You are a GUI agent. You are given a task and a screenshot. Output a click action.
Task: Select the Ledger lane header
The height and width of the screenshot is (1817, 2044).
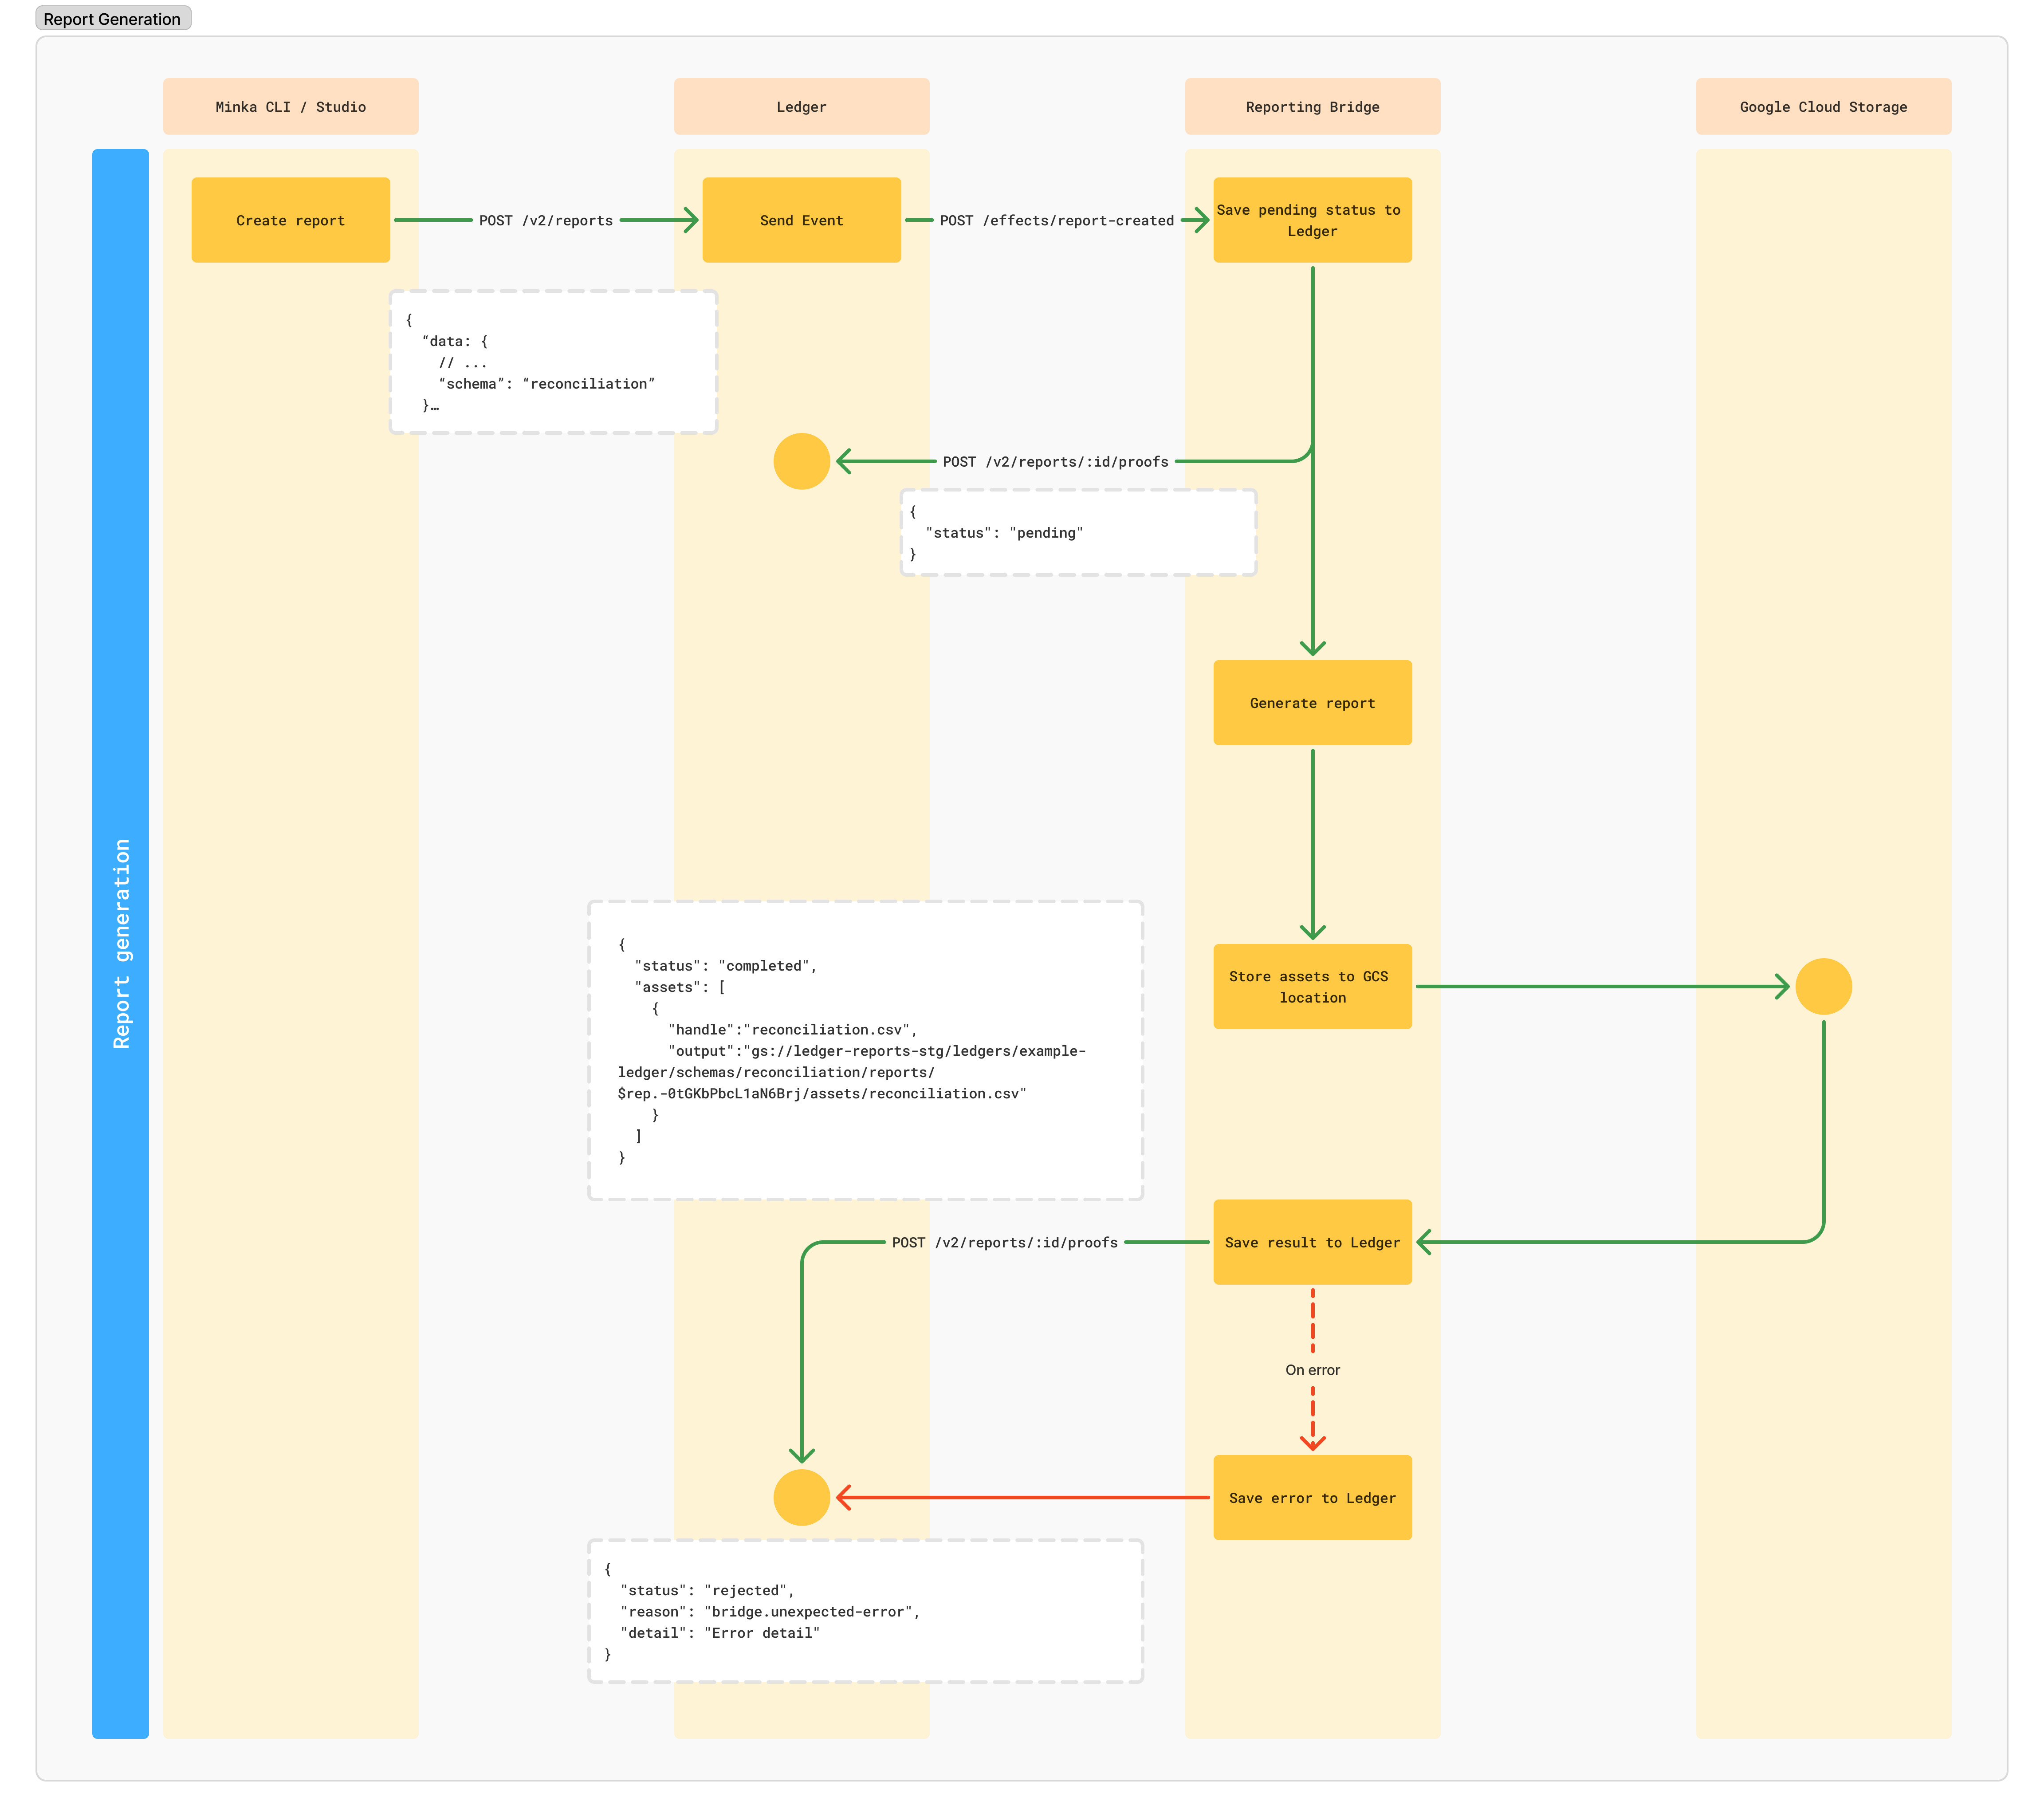pyautogui.click(x=801, y=107)
